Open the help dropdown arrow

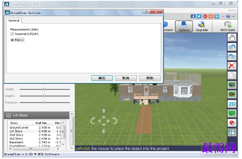click(234, 16)
